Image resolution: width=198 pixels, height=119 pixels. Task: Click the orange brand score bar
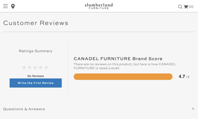[x=123, y=77]
